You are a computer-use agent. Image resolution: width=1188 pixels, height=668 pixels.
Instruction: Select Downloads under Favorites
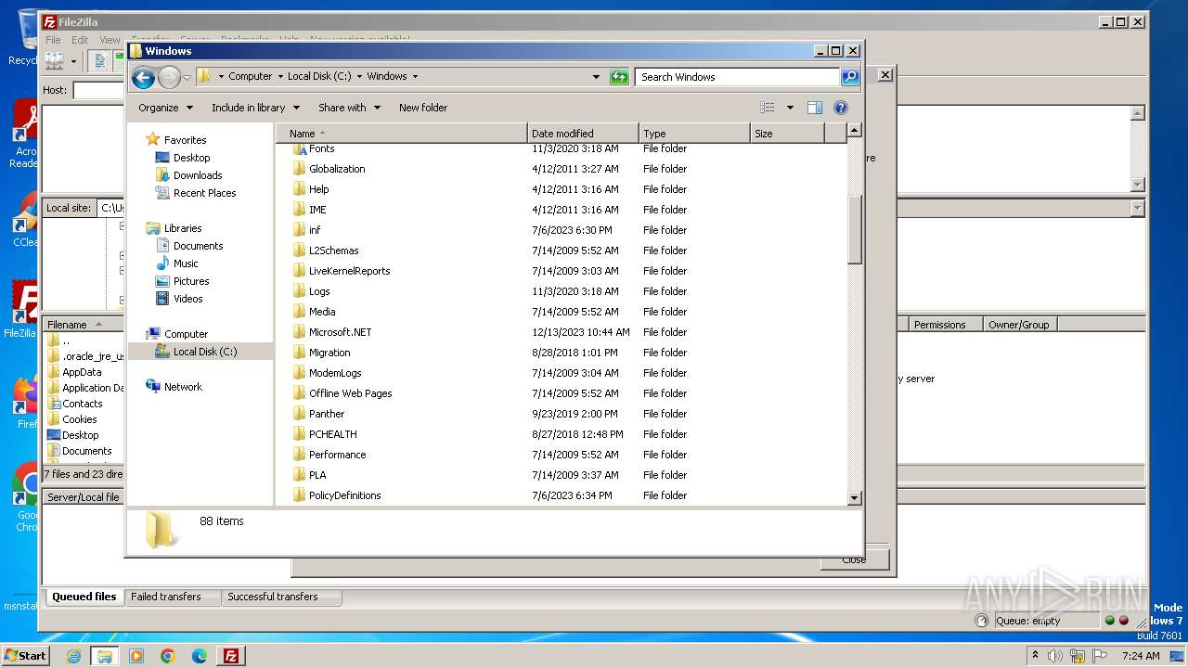[198, 175]
